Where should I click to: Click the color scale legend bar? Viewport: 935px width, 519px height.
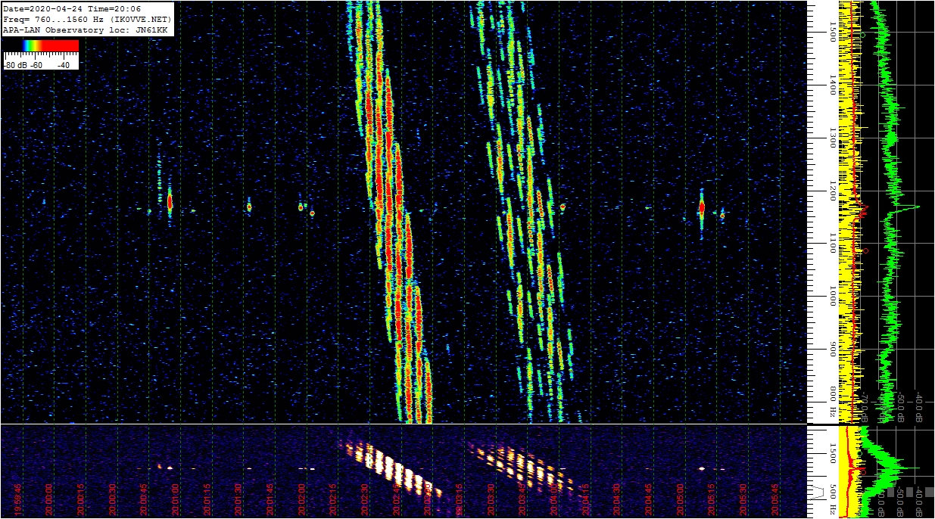[41, 46]
